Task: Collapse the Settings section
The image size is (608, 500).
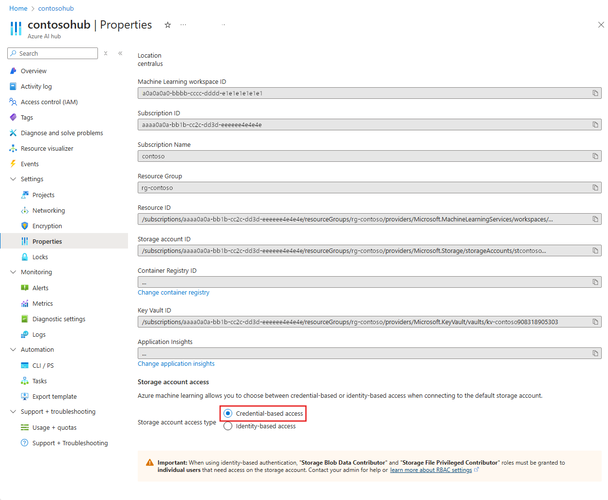Action: coord(13,179)
